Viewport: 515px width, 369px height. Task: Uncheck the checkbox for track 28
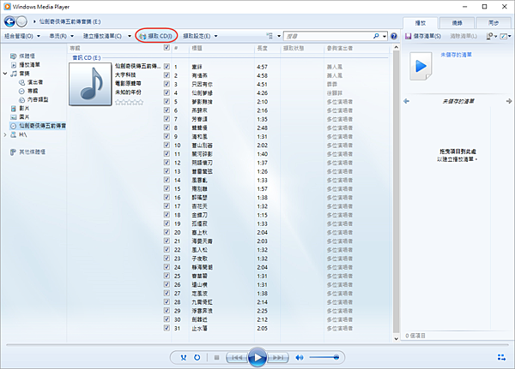167,302
